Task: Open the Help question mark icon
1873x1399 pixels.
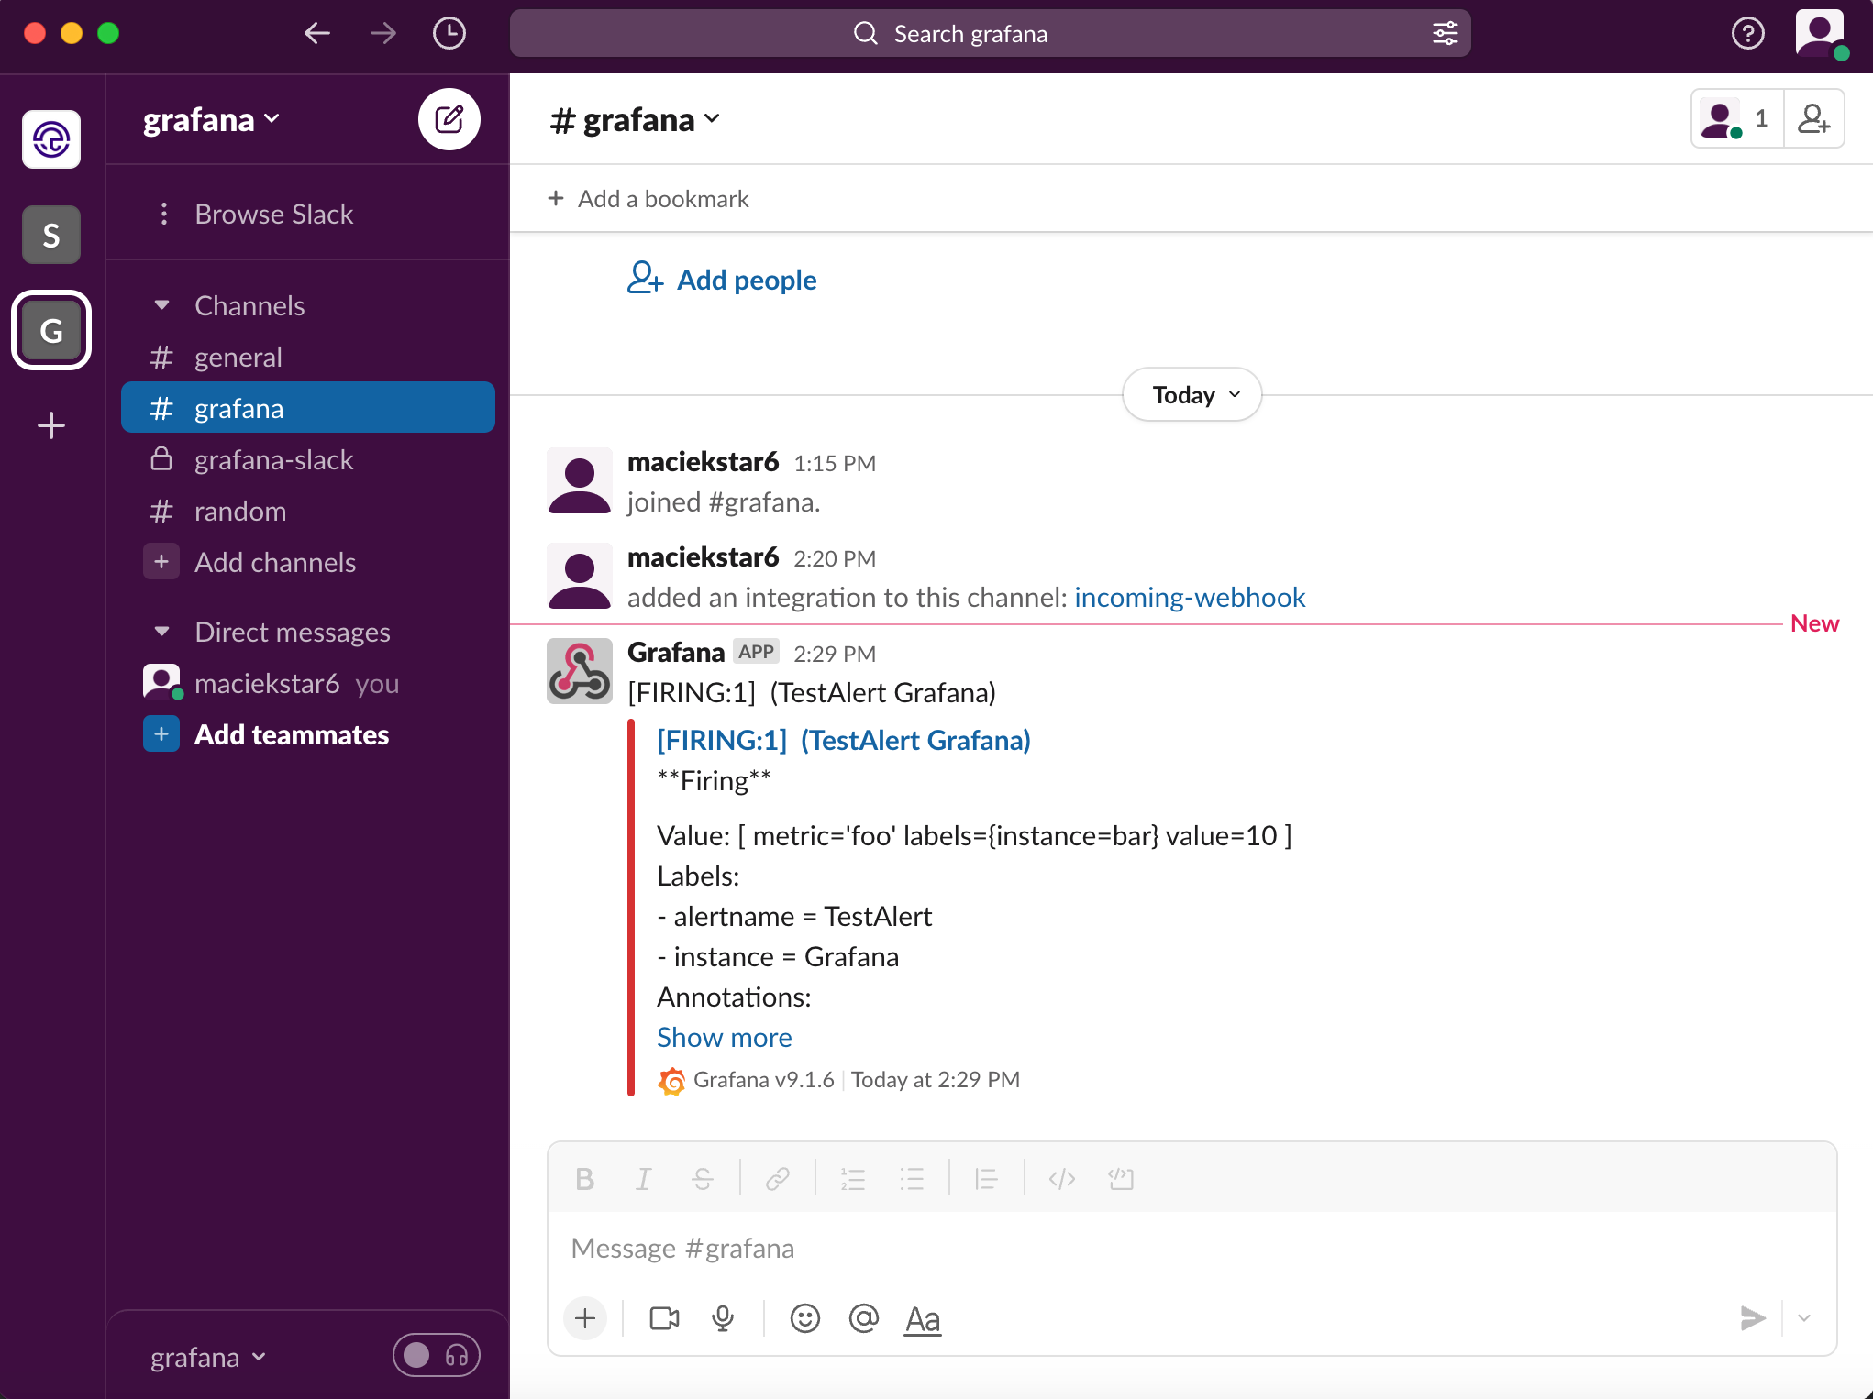Action: pyautogui.click(x=1748, y=34)
